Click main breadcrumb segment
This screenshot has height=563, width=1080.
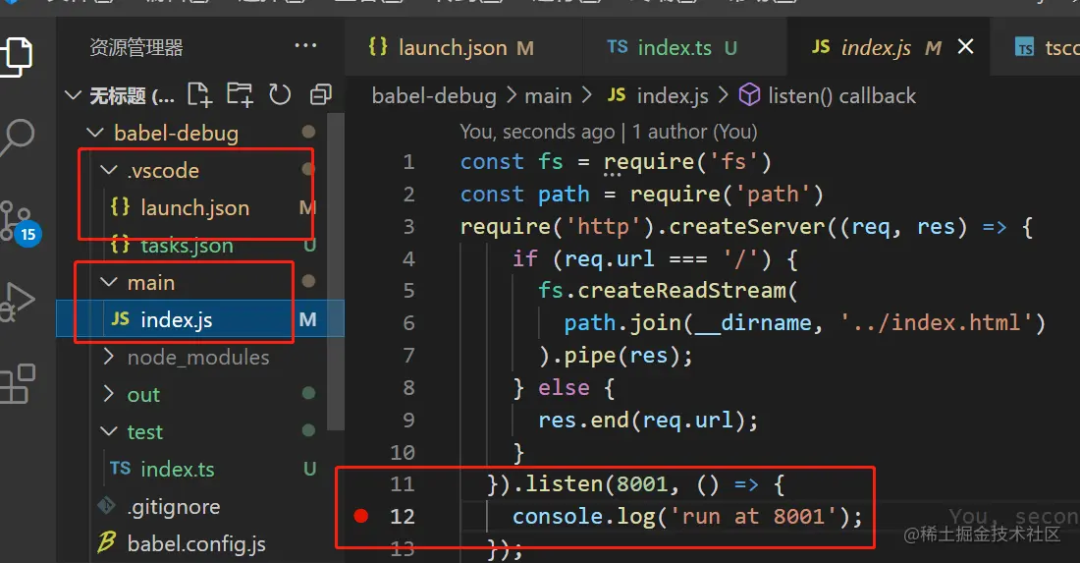548,95
